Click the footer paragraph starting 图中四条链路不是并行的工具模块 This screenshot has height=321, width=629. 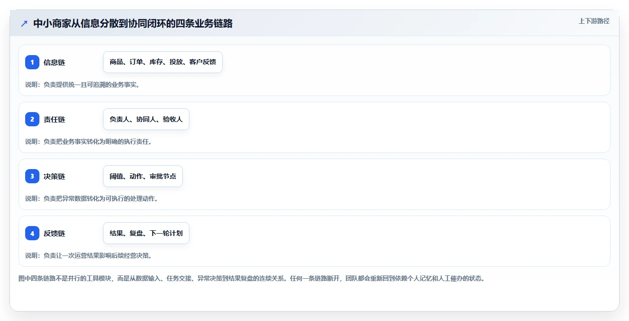pos(252,279)
